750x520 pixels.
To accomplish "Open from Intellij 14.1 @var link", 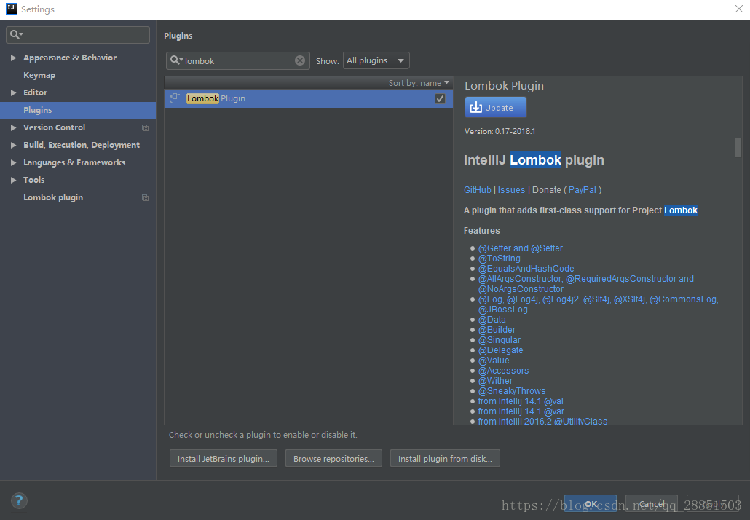I will (x=521, y=411).
